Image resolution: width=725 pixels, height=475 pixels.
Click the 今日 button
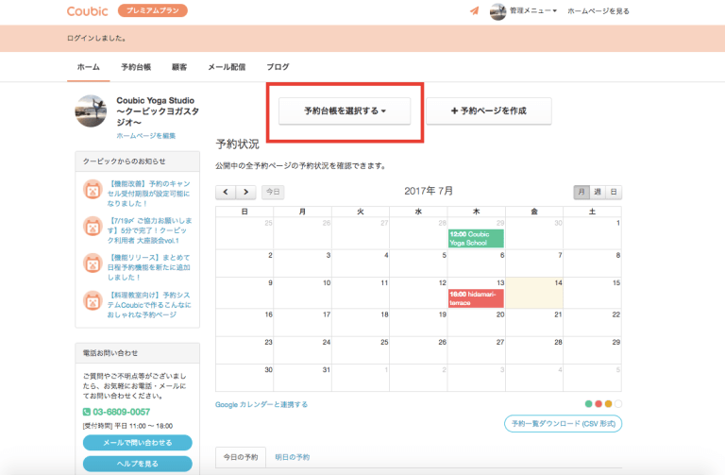273,192
